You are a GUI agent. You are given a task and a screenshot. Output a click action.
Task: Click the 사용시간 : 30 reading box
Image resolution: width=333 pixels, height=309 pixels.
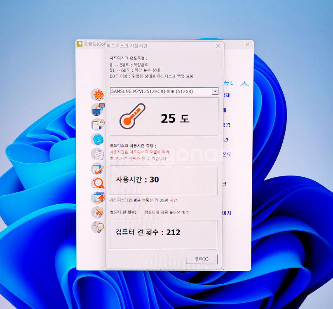pos(164,181)
